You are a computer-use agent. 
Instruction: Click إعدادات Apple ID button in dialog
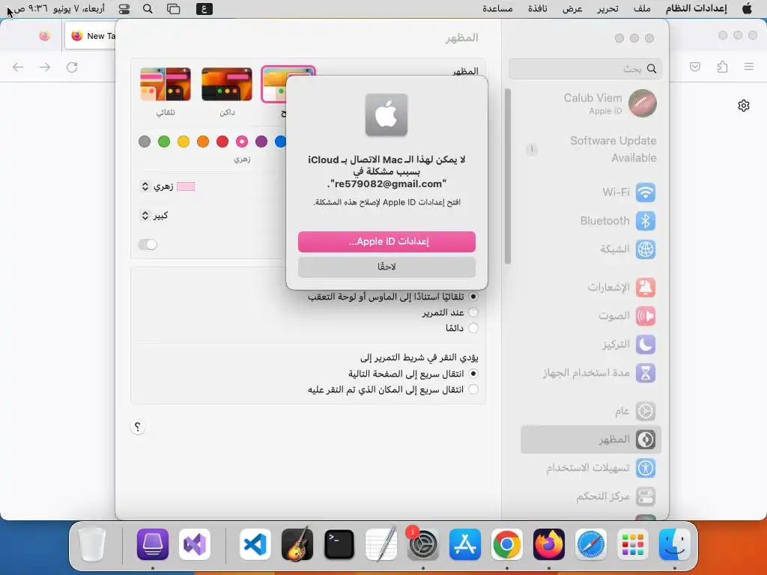[x=386, y=242]
